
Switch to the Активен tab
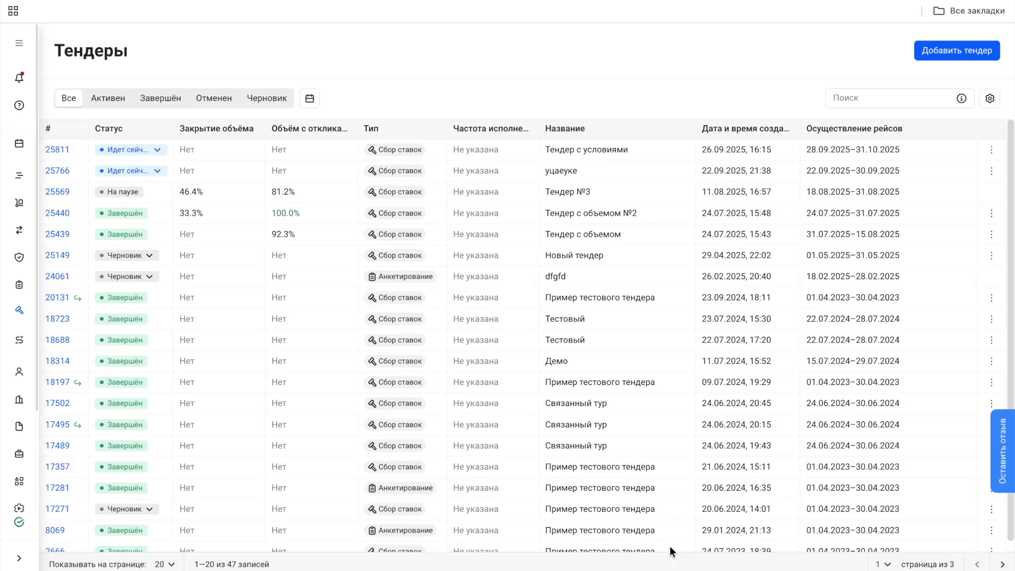coord(108,98)
